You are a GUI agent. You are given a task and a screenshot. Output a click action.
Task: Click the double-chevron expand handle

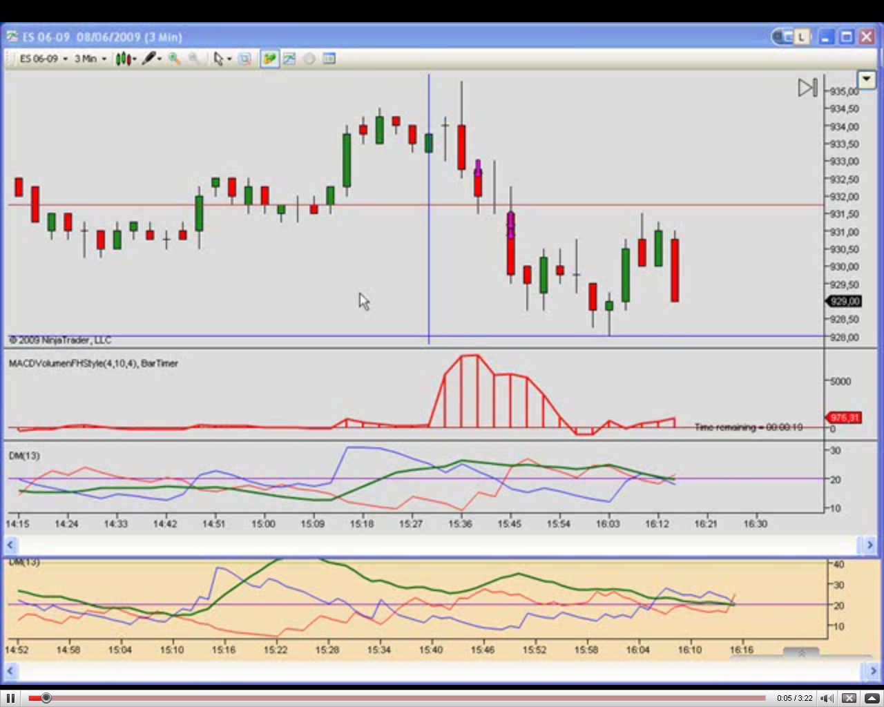(801, 652)
